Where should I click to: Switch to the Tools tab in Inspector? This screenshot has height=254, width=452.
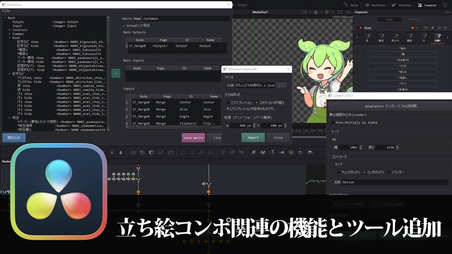coord(389,20)
